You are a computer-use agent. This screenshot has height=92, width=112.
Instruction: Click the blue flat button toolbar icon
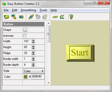(21, 17)
